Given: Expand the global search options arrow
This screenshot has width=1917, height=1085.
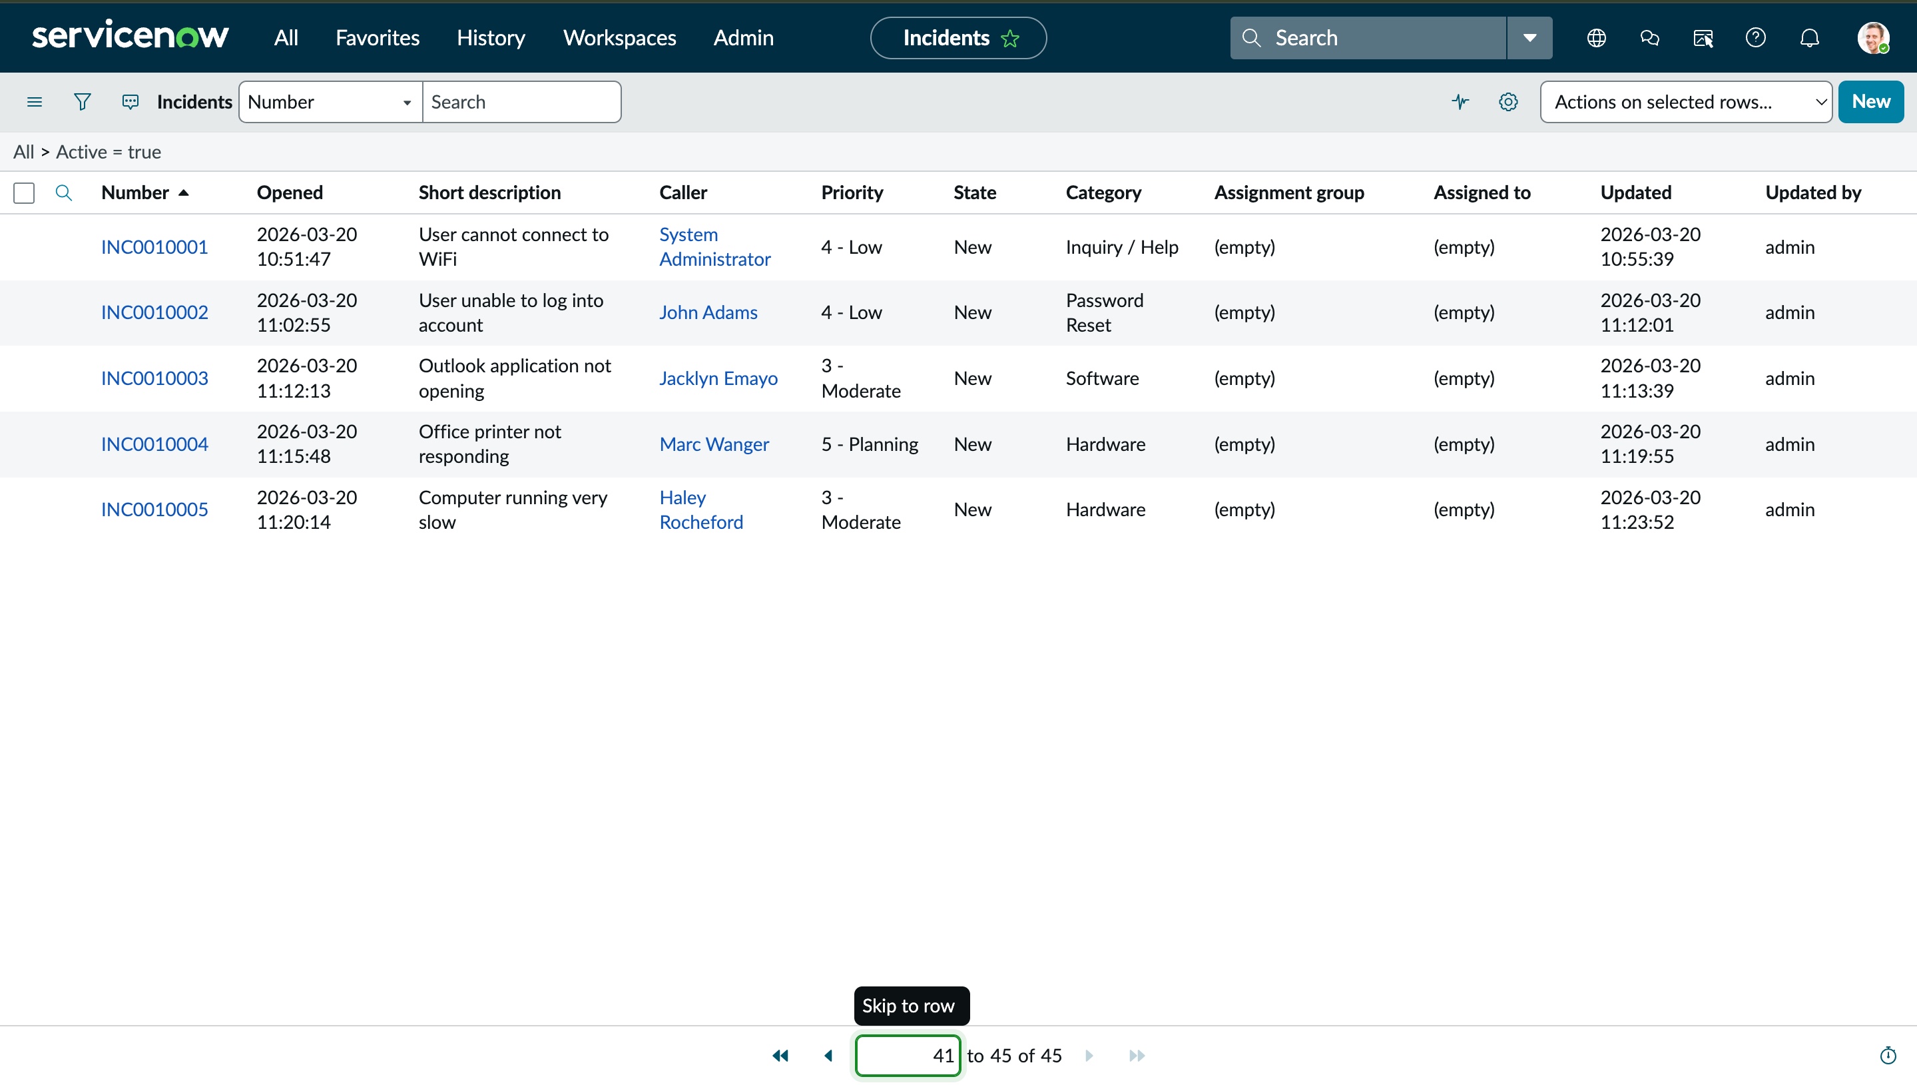Looking at the screenshot, I should [1529, 37].
